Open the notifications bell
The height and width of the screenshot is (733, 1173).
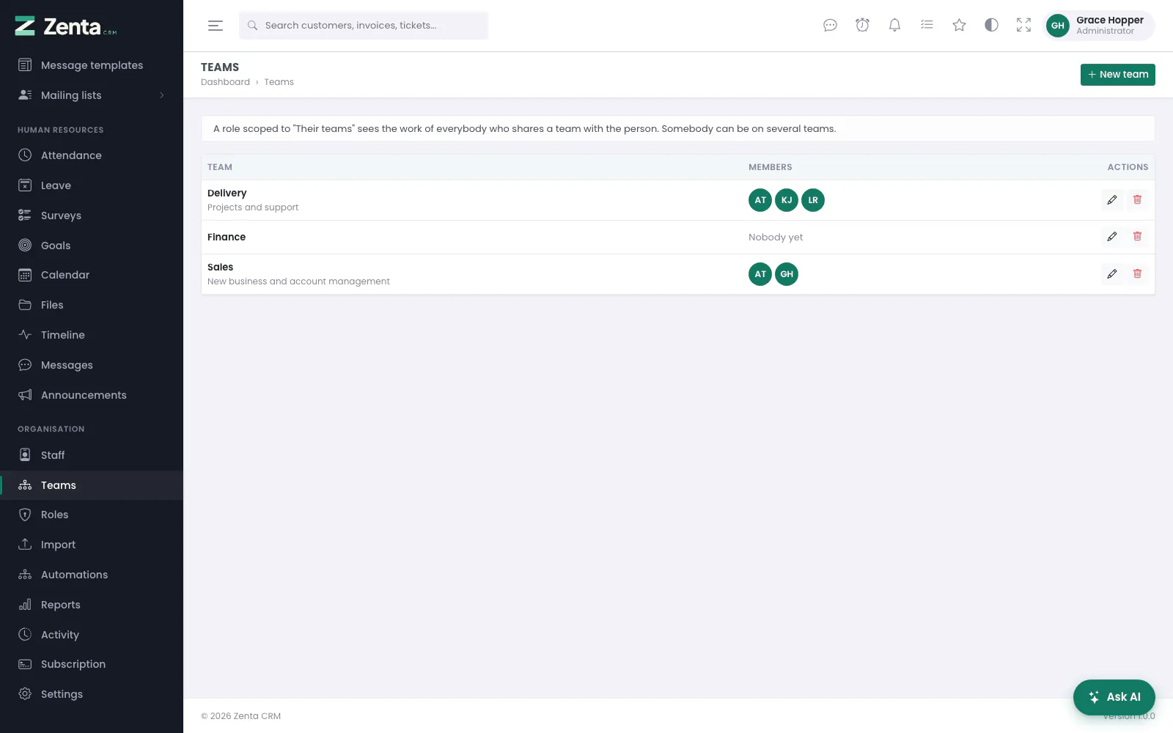894,26
